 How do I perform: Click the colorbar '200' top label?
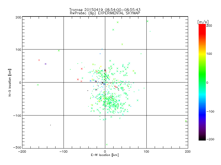click(x=209, y=26)
